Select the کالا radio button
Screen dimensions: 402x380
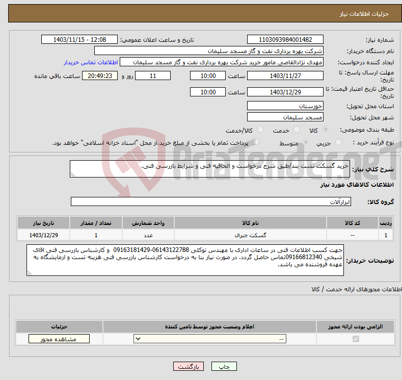tap(326, 130)
